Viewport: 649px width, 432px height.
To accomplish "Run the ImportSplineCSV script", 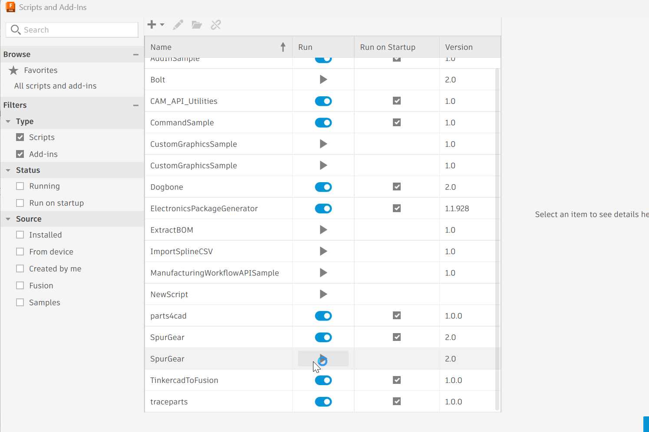I will point(323,251).
